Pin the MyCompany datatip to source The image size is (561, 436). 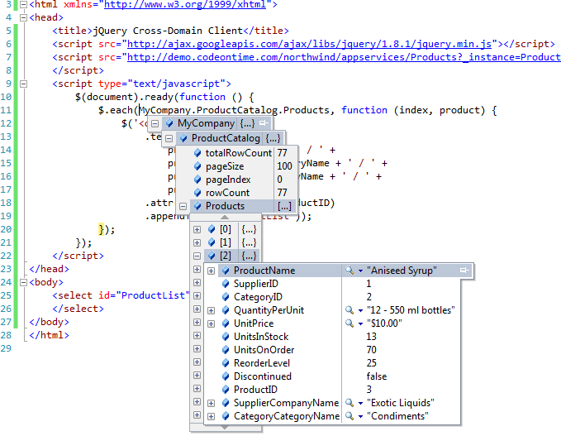tap(263, 124)
